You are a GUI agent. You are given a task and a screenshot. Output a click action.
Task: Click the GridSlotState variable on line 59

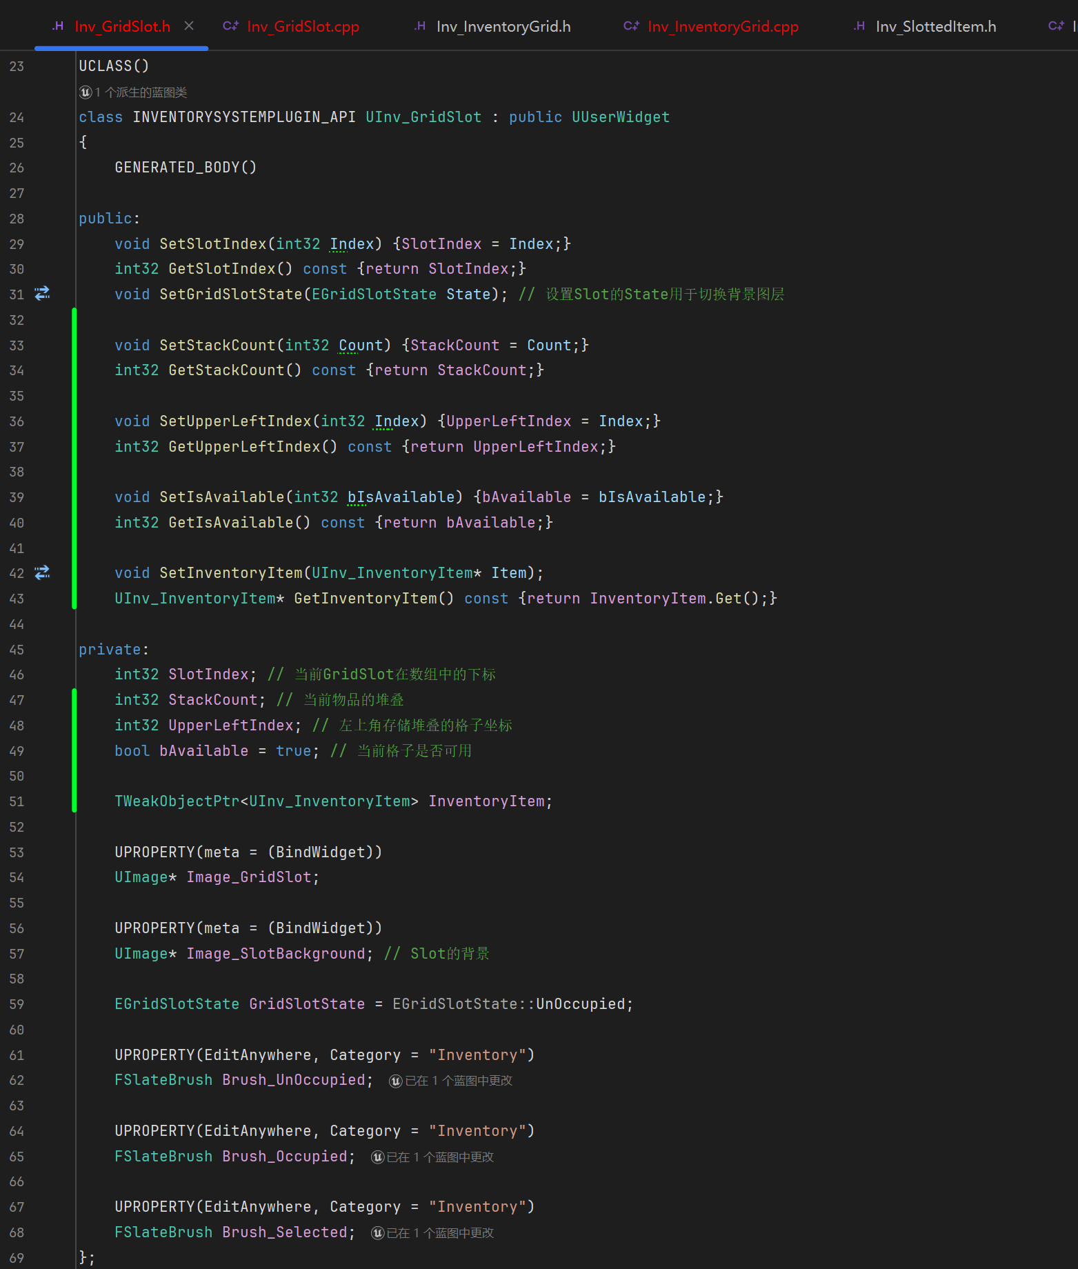click(307, 1004)
